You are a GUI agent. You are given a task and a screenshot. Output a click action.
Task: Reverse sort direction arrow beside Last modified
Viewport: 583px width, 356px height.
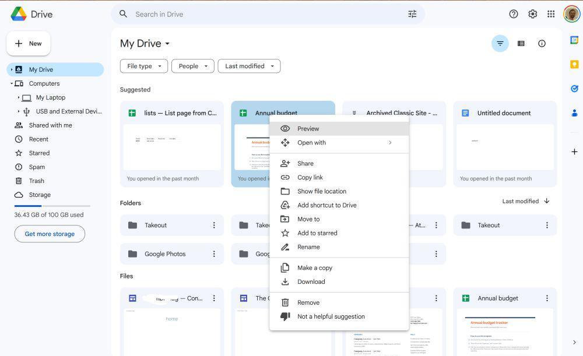pos(547,201)
